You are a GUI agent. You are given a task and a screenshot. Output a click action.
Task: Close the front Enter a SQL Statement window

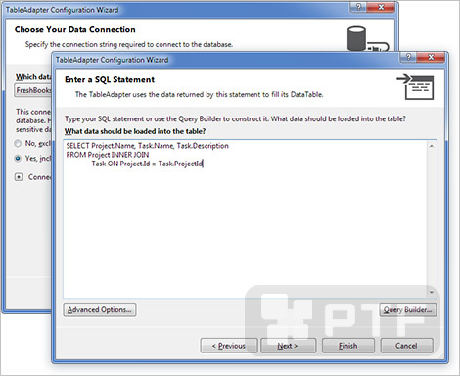click(x=431, y=57)
